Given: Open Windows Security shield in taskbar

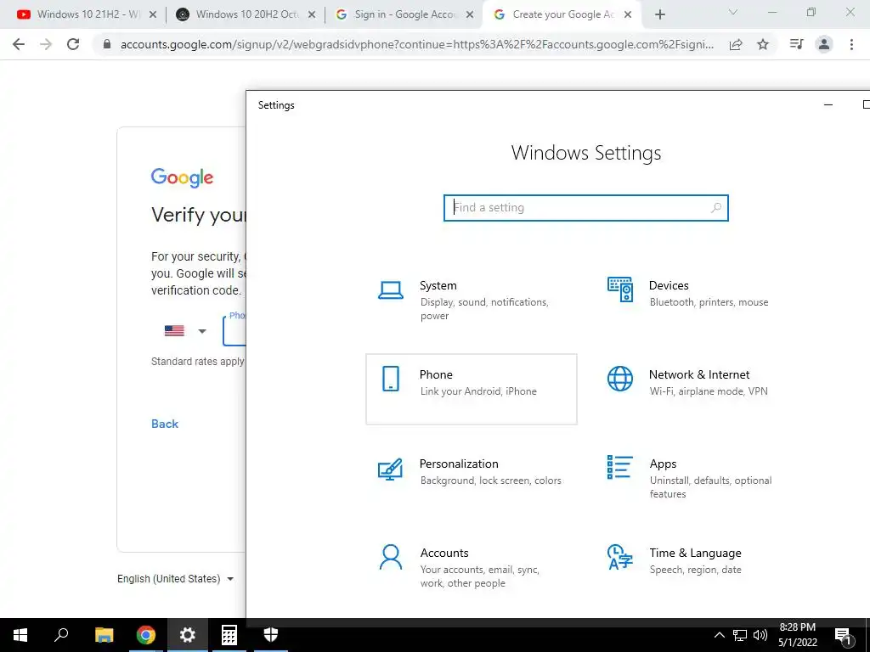Looking at the screenshot, I should [271, 635].
